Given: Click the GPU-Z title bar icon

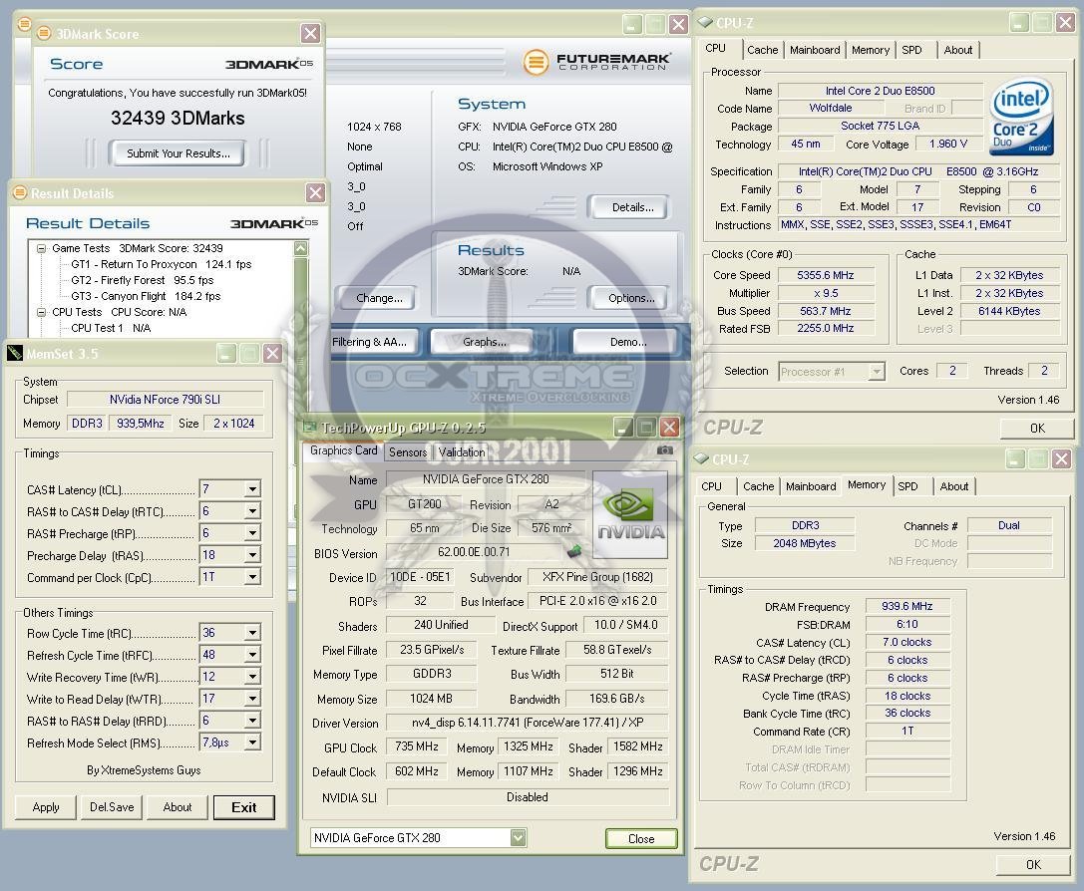Looking at the screenshot, I should [x=310, y=428].
